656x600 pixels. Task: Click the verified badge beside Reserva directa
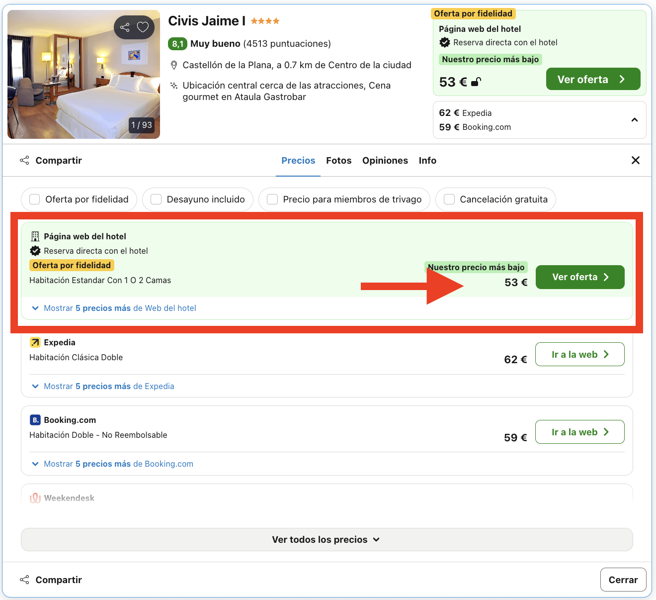click(35, 251)
